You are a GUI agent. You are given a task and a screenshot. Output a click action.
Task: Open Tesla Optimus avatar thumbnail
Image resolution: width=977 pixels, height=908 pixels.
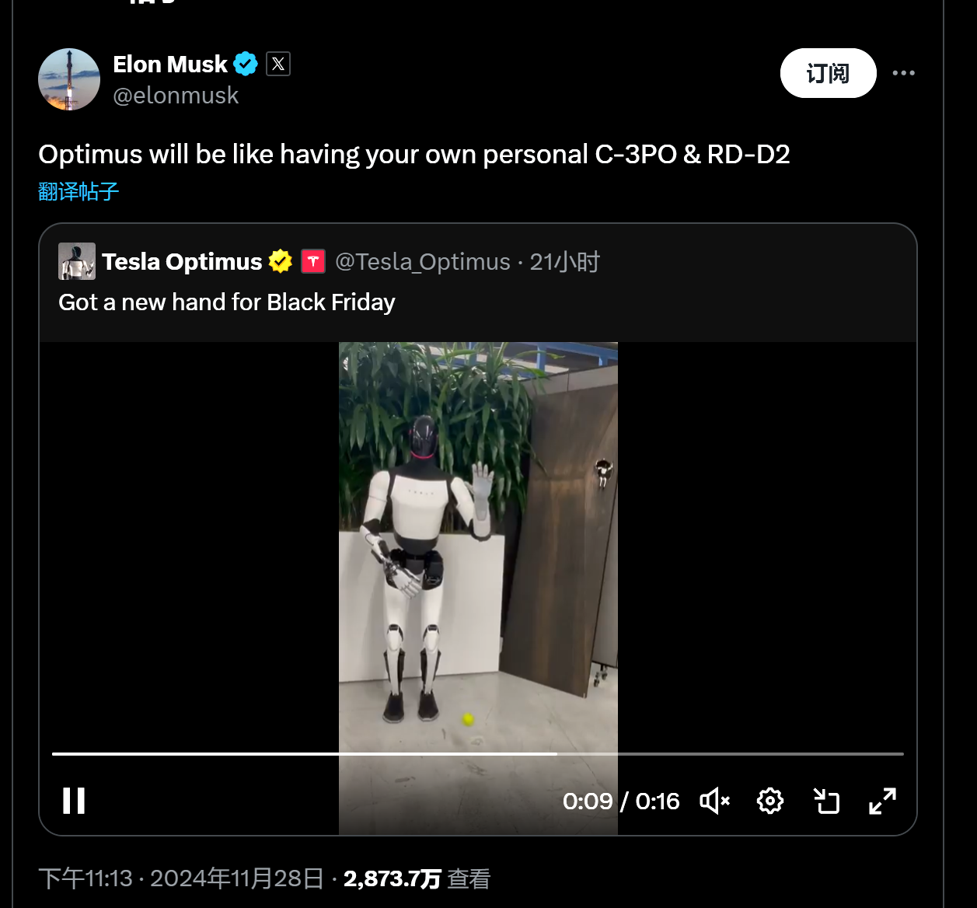[77, 261]
